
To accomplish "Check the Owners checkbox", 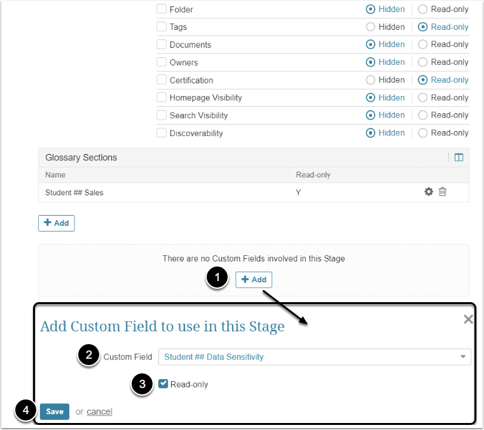I will pos(162,62).
